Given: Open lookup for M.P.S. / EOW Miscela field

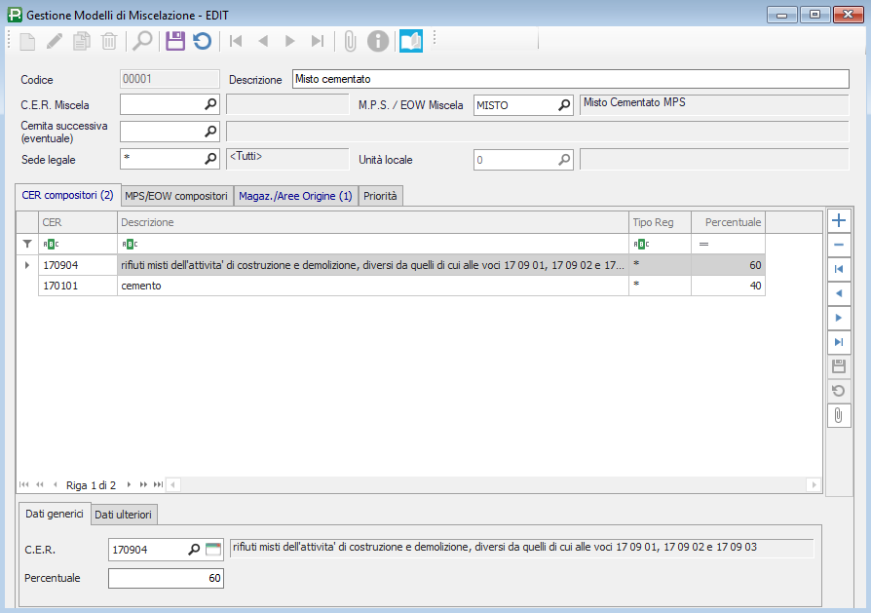Looking at the screenshot, I should [564, 105].
